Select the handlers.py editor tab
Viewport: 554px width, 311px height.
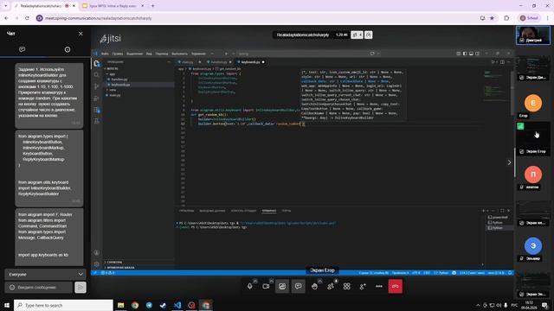(x=219, y=62)
